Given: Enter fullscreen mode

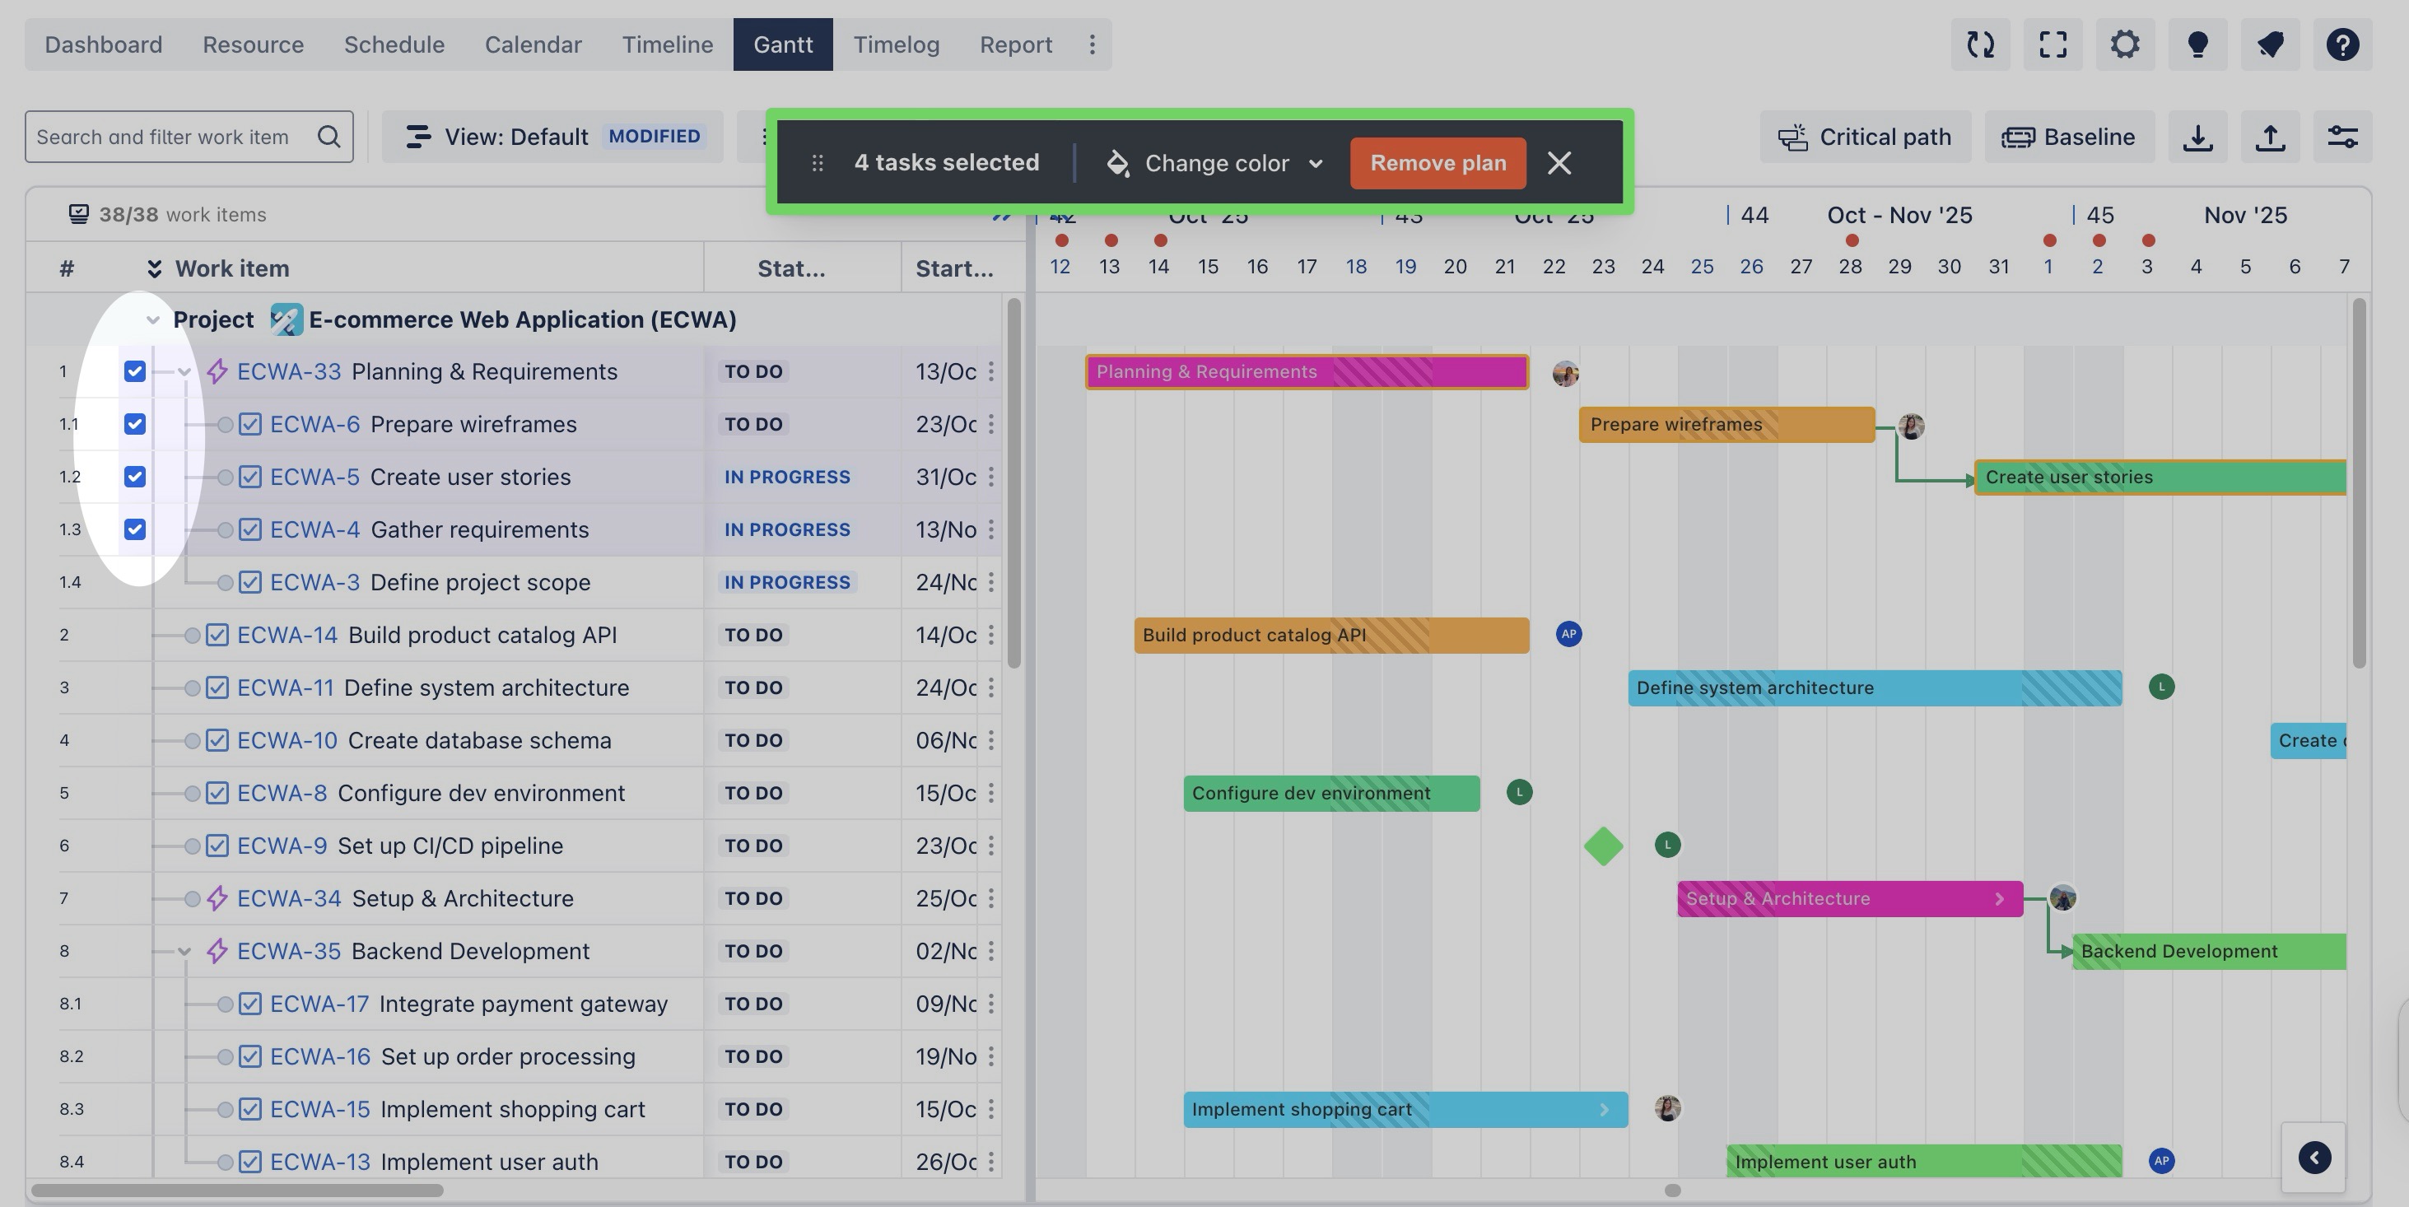Looking at the screenshot, I should pyautogui.click(x=2053, y=44).
